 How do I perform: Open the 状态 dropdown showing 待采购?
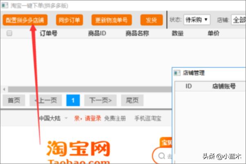197,20
